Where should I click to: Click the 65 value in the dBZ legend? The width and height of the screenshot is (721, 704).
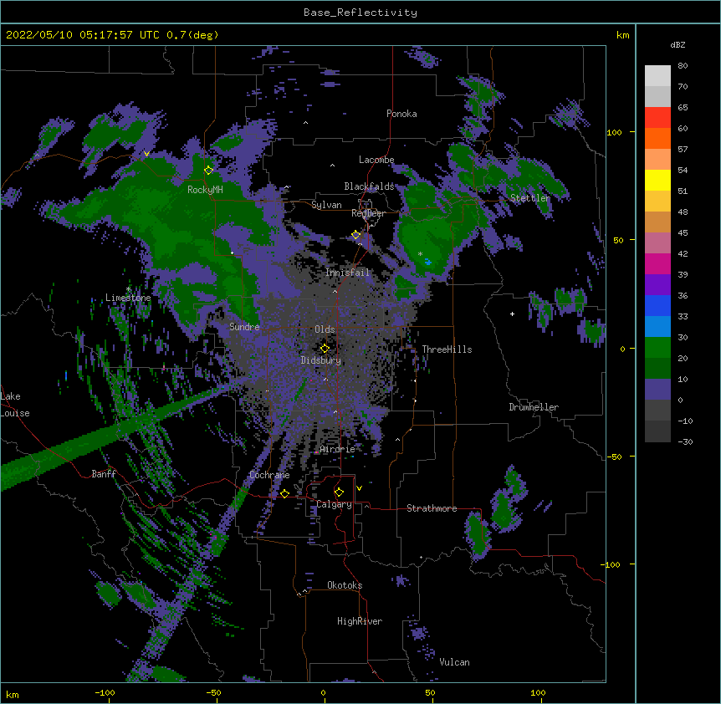pos(683,108)
